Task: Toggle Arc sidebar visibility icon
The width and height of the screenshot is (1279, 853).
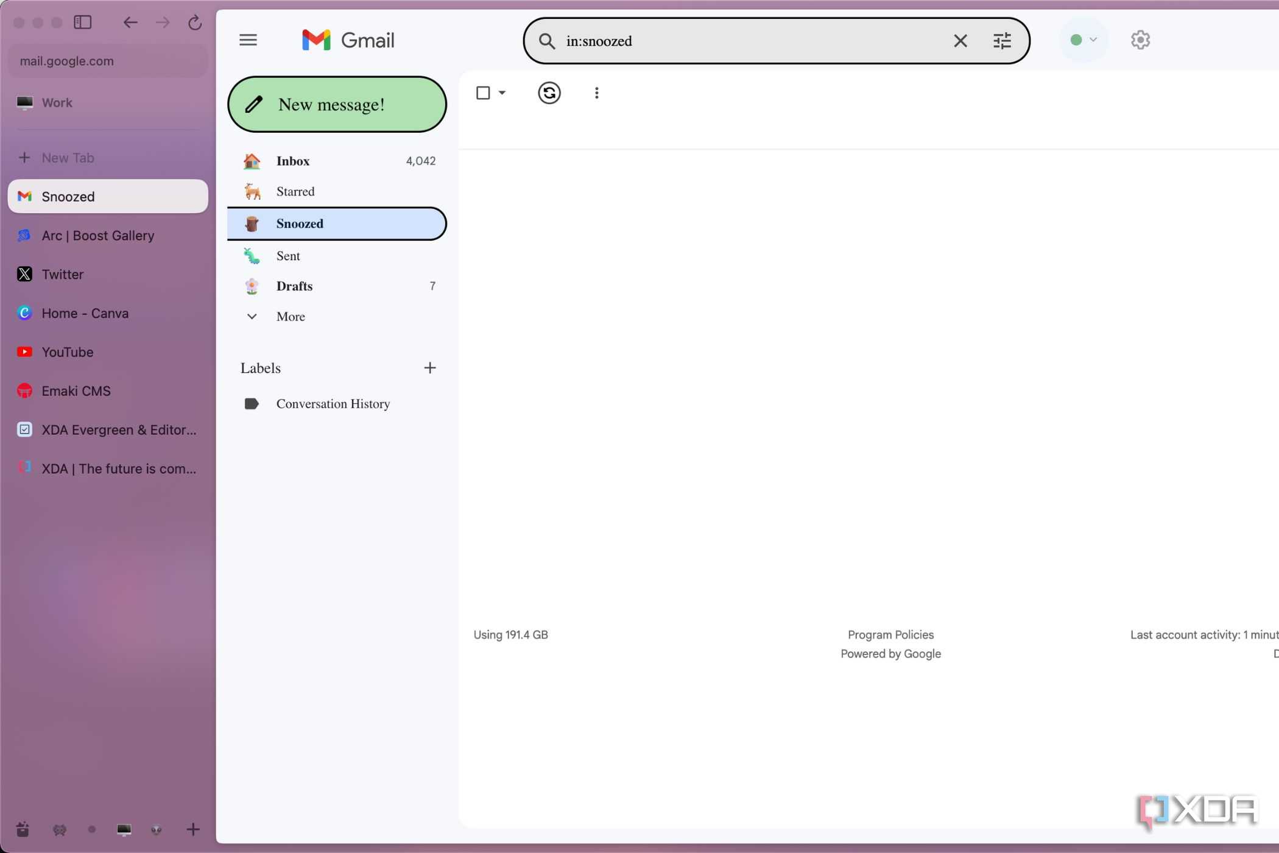Action: [x=83, y=23]
